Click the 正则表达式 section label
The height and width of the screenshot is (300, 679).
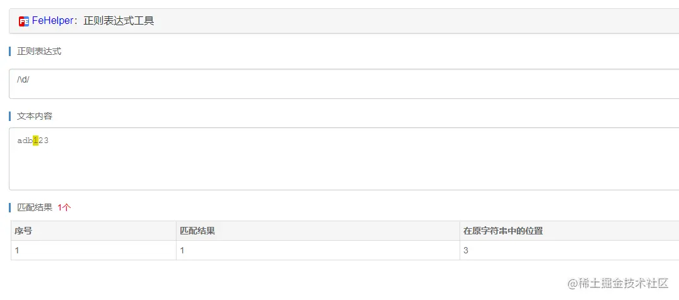[39, 51]
